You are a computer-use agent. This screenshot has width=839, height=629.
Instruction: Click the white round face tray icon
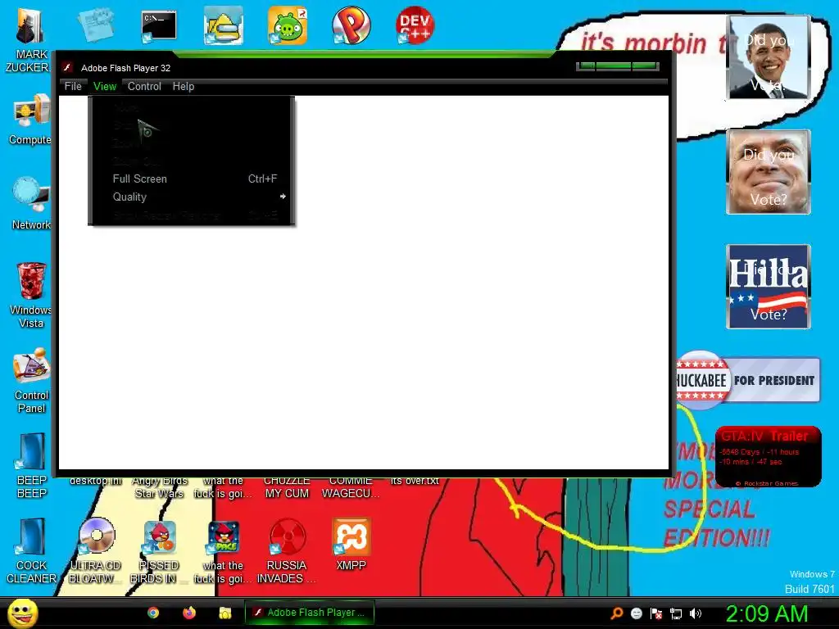pyautogui.click(x=636, y=613)
